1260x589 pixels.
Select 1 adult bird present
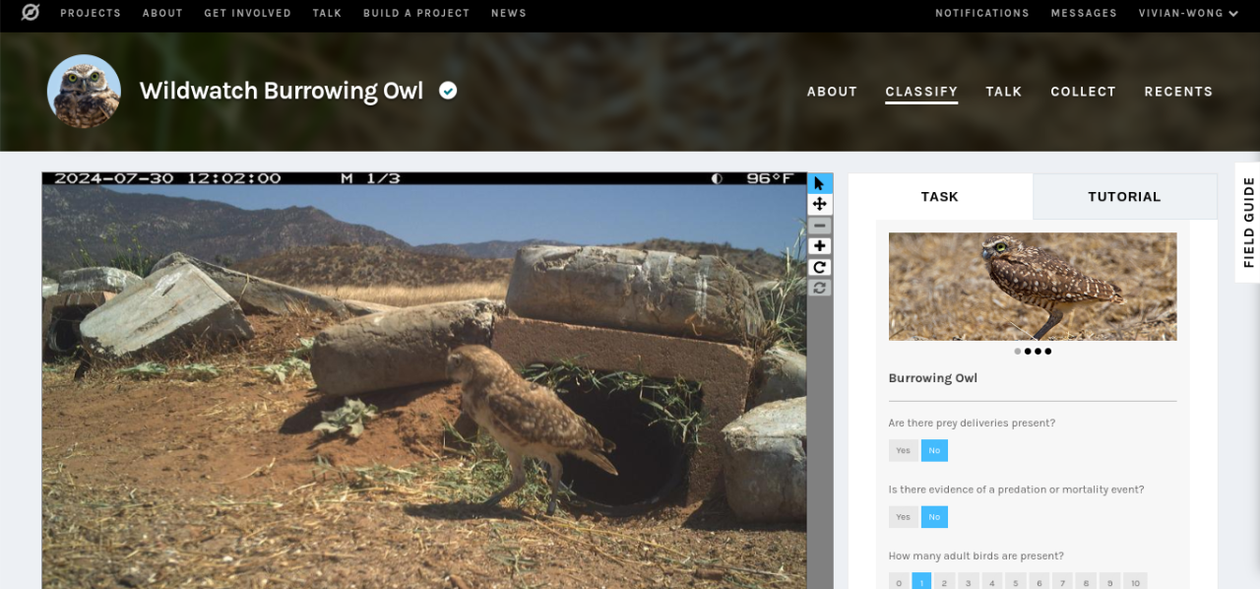click(x=921, y=582)
